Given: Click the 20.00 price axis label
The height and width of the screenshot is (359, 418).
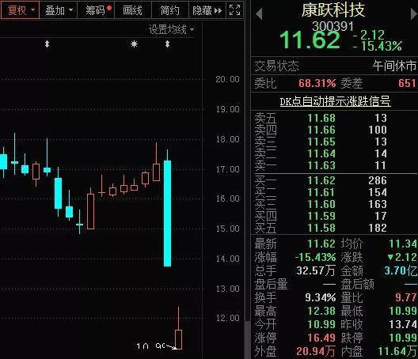Looking at the screenshot, I should pos(227,79).
